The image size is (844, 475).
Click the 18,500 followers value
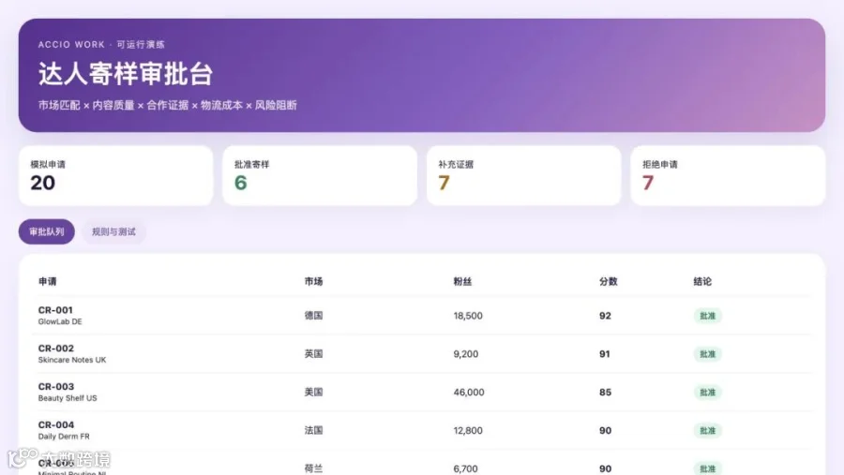click(468, 316)
